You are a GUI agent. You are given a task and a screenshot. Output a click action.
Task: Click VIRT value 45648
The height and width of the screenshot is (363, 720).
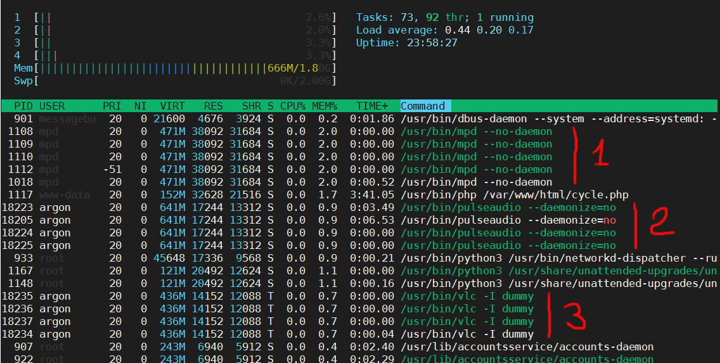(169, 258)
